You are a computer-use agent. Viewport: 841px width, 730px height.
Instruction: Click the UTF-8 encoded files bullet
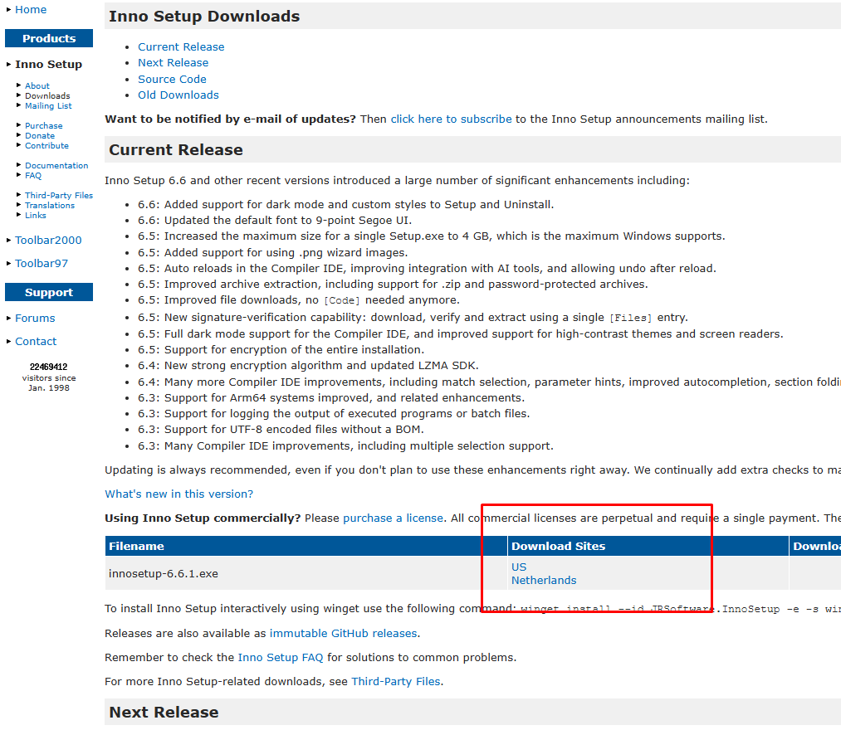[281, 430]
